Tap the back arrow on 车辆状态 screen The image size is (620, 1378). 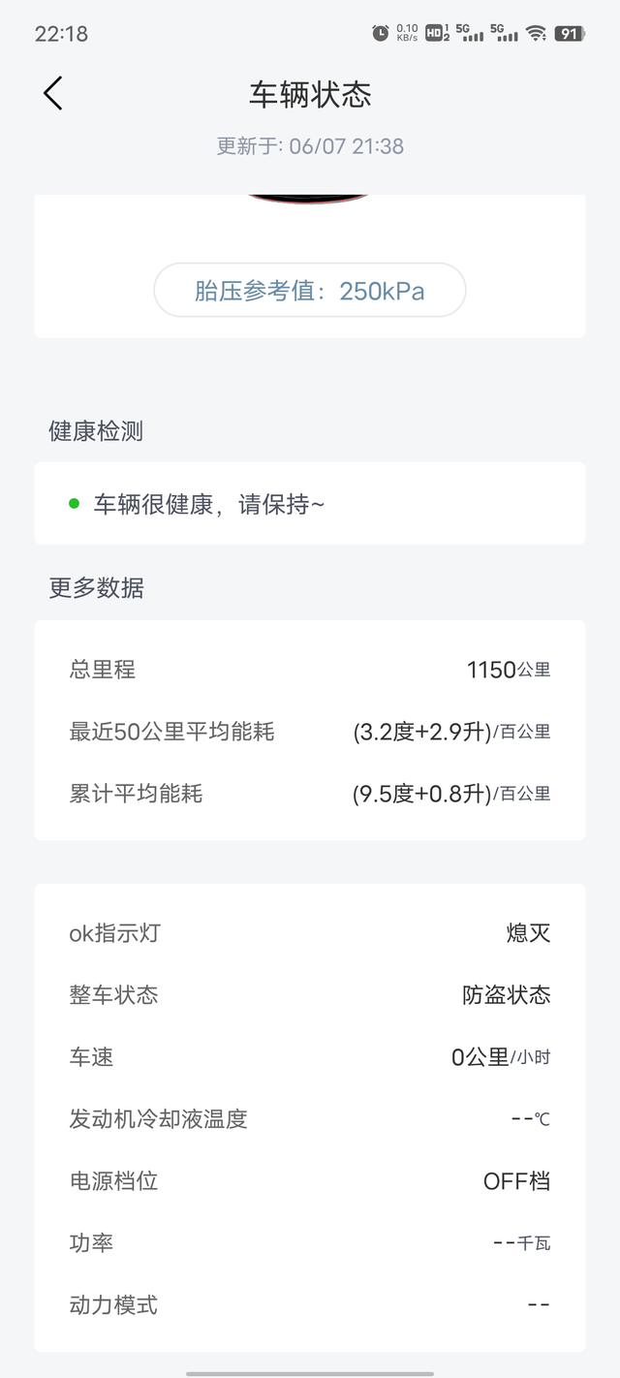[51, 94]
